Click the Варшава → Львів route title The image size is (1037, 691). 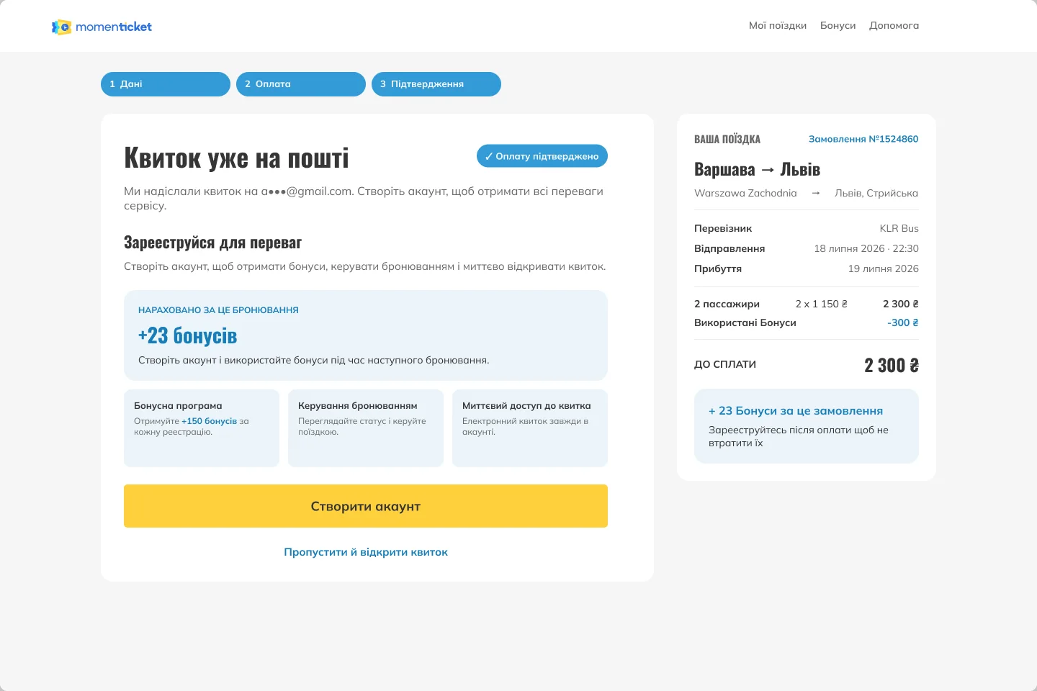[757, 169]
